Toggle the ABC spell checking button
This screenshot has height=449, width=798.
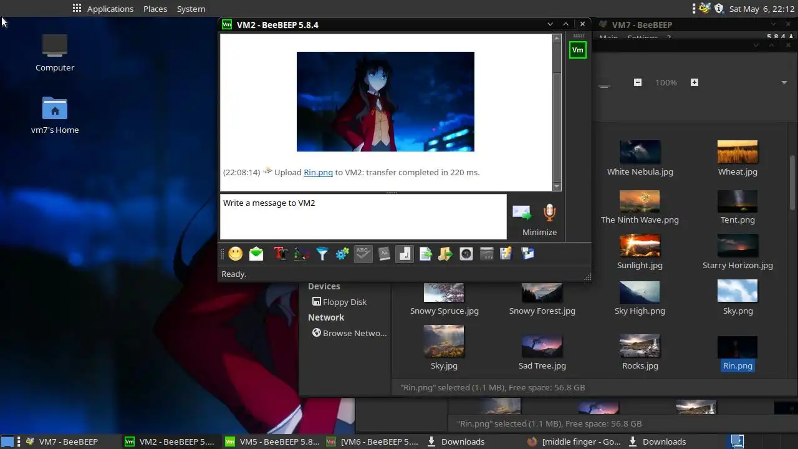tap(363, 254)
